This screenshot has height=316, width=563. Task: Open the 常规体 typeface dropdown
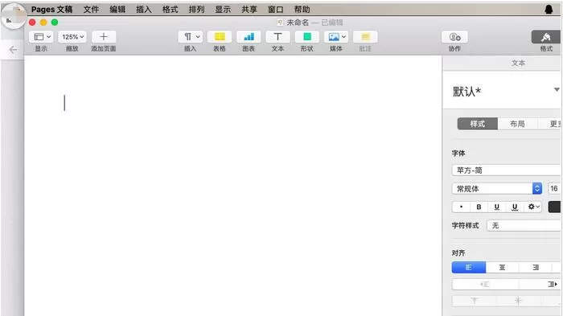[497, 188]
